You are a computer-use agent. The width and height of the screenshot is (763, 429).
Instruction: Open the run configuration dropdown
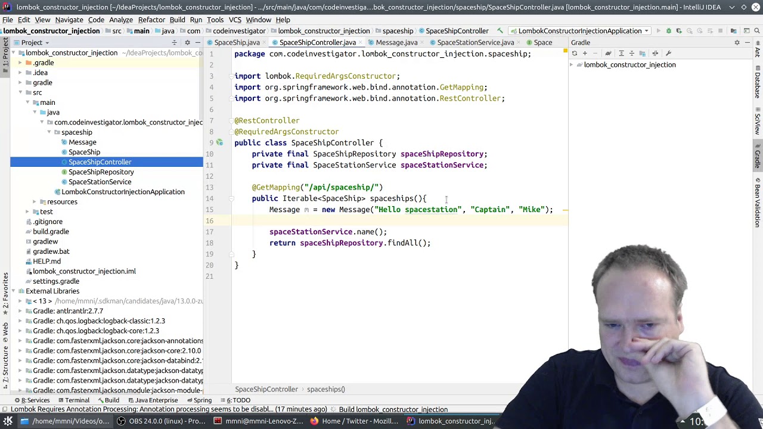(580, 31)
